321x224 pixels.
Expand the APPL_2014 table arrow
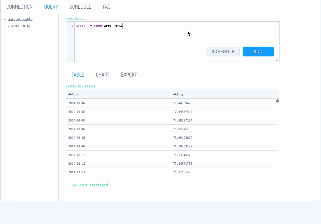[9, 26]
